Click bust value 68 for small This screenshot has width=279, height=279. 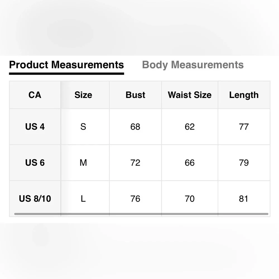[x=135, y=127]
